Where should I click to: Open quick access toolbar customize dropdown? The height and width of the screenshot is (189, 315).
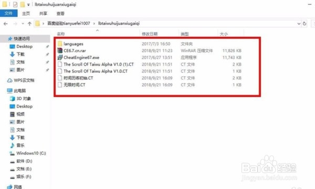28,4
